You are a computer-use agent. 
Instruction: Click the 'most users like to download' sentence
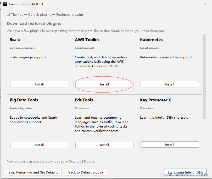[x=86, y=31]
